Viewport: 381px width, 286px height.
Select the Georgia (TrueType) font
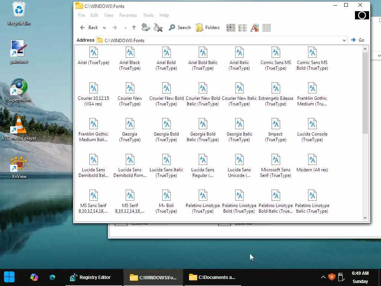[x=130, y=130]
